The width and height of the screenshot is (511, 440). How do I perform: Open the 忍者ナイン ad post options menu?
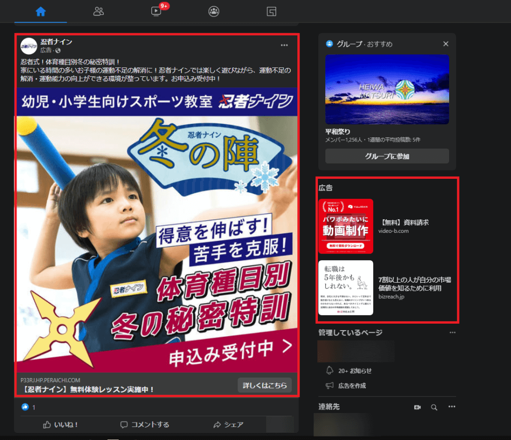click(x=284, y=45)
